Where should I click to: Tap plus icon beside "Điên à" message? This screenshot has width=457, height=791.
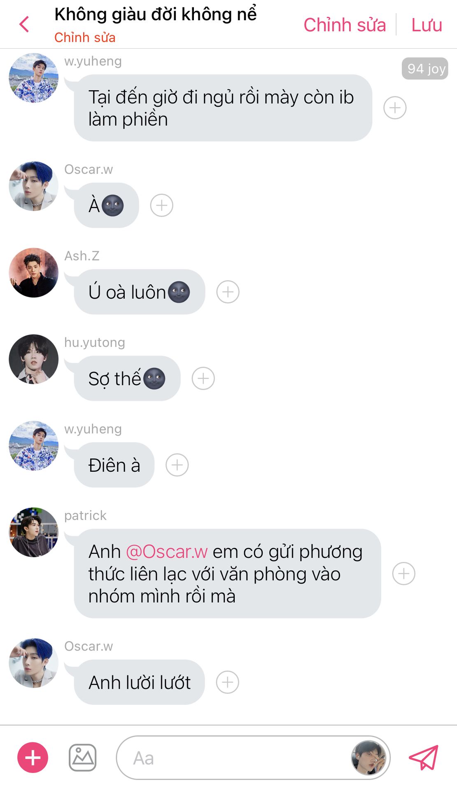(x=177, y=465)
